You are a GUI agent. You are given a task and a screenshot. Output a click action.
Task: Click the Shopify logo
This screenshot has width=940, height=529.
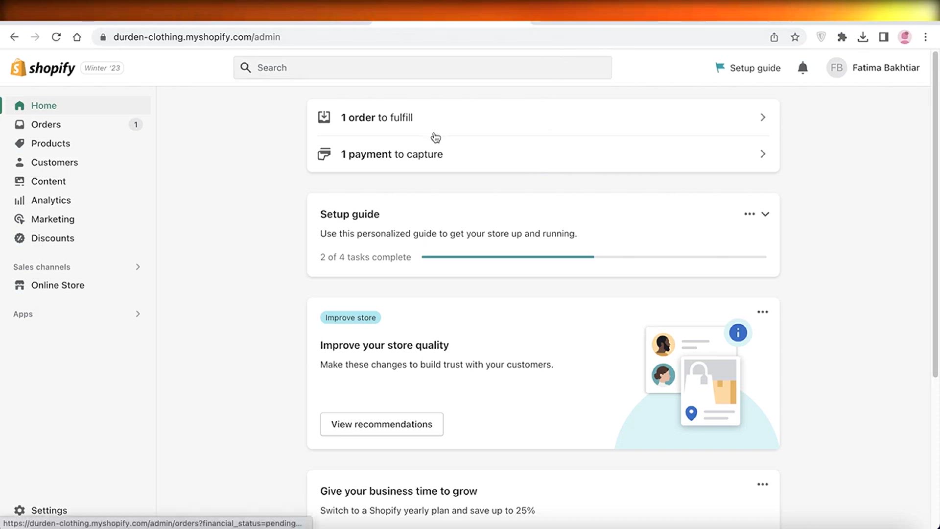[x=43, y=68]
